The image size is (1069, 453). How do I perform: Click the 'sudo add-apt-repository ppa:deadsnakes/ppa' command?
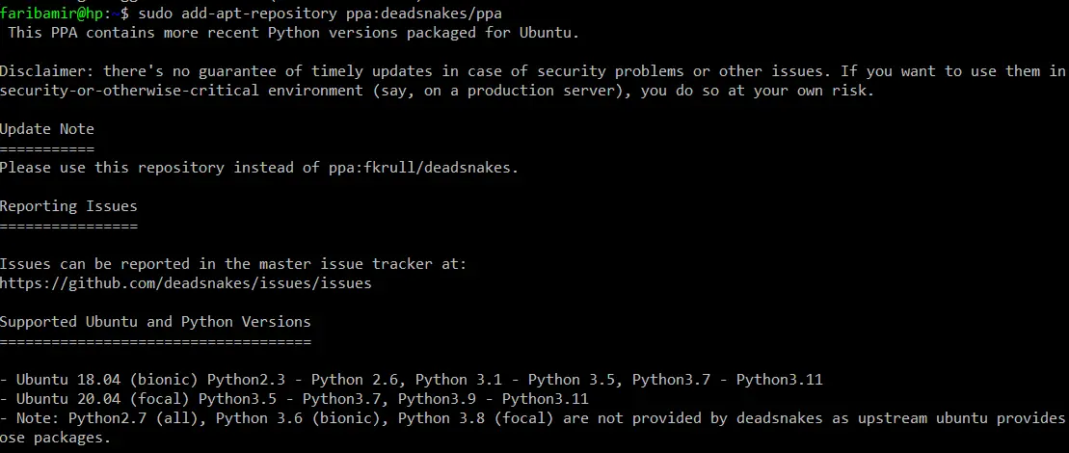pos(320,13)
